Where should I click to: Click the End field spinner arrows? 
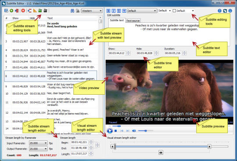tap(91, 148)
